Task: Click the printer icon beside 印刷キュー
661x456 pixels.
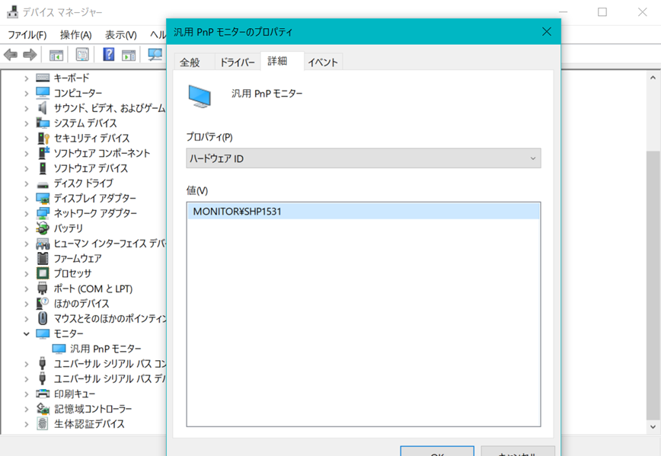Action: tap(43, 394)
